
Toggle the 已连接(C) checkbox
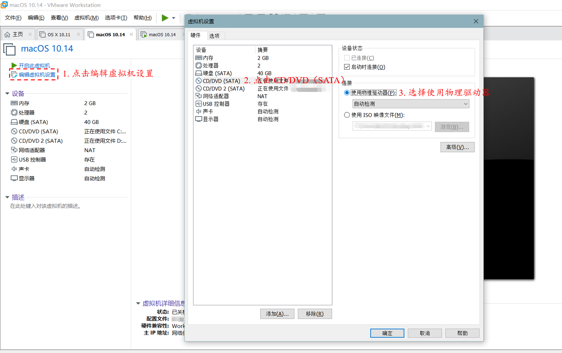(347, 58)
